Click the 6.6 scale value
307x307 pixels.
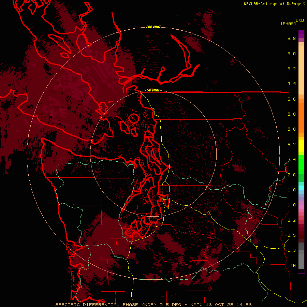292,99
